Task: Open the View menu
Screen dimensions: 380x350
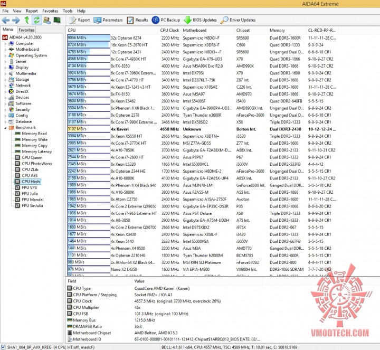Action: (17, 11)
